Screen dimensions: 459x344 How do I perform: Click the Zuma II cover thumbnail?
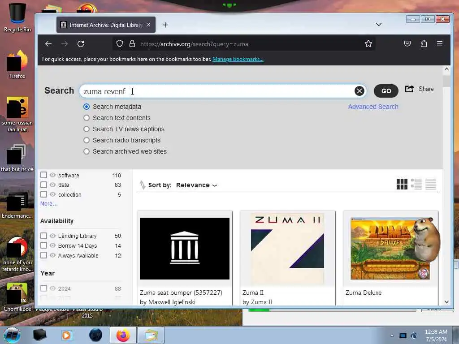287,249
